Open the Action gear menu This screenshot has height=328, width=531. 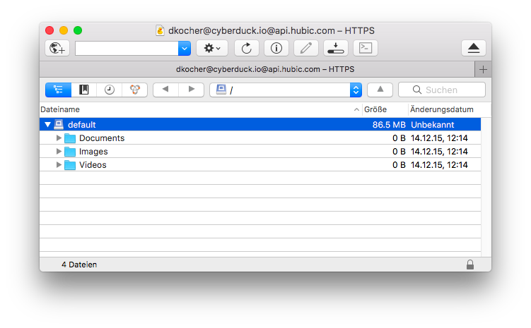click(x=212, y=48)
